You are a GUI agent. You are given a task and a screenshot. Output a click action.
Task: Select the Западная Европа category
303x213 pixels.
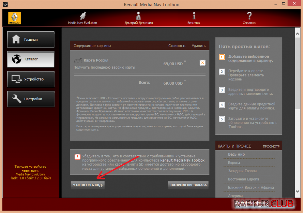coord(242,171)
